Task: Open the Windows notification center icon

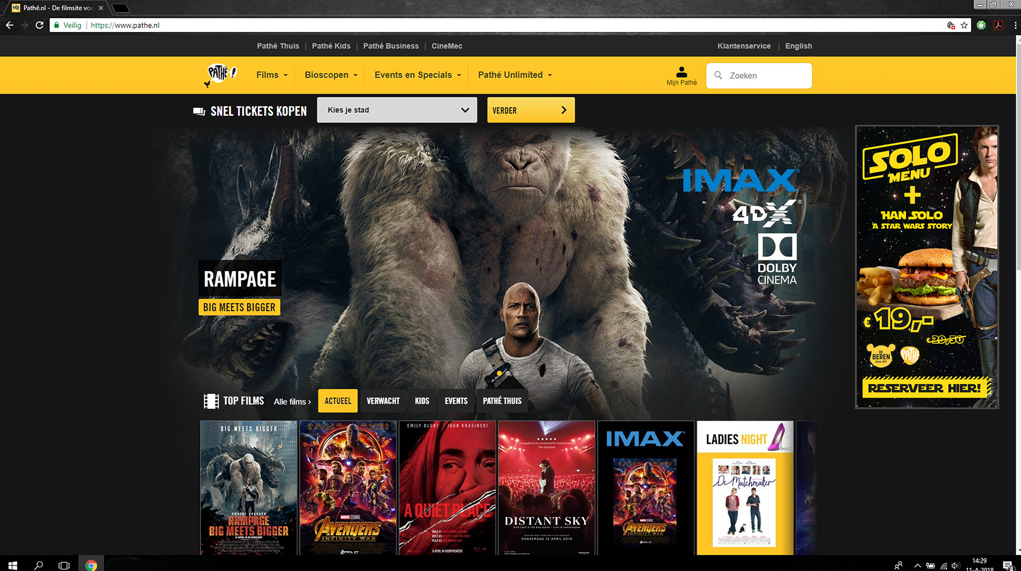Action: (1008, 565)
